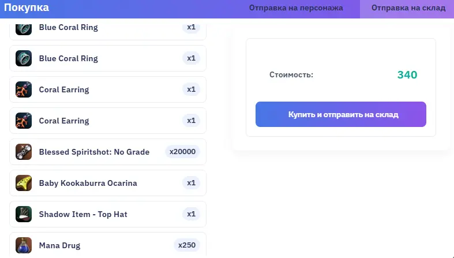Click the Blessed Spiritshot: No Grade label

click(94, 152)
